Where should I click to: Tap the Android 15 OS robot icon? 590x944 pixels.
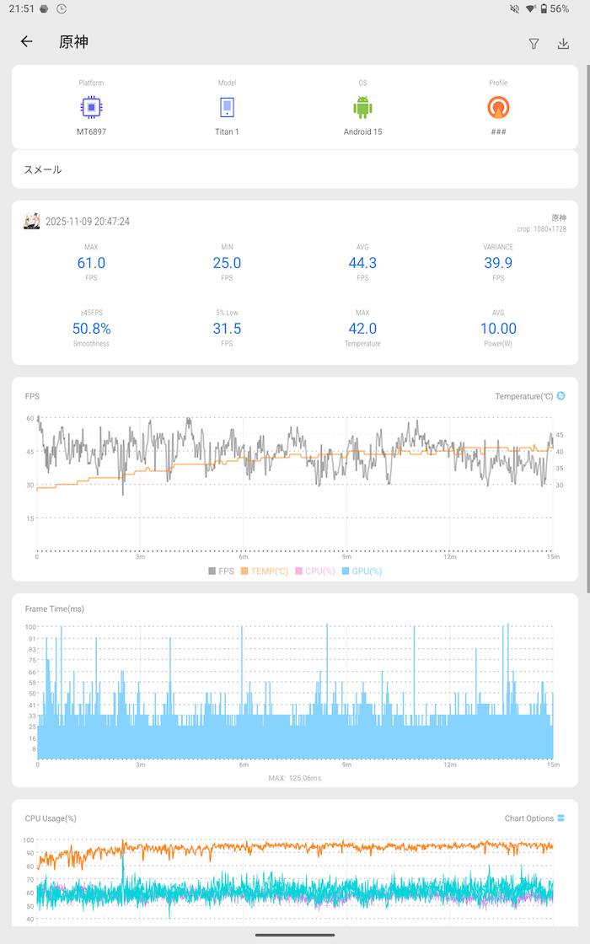[362, 108]
